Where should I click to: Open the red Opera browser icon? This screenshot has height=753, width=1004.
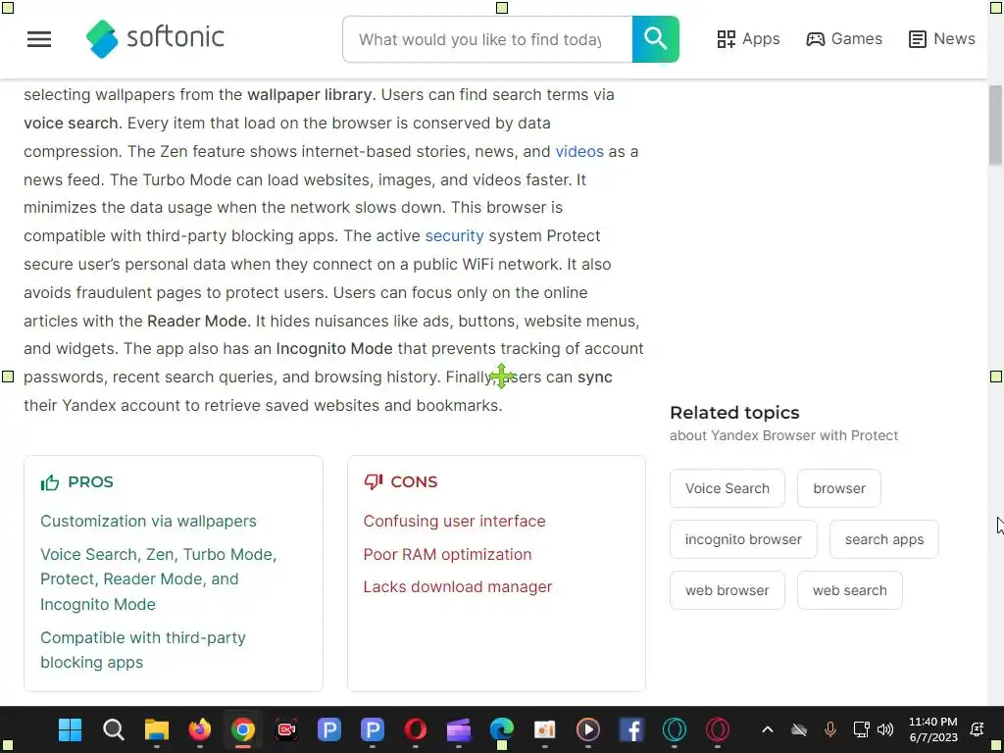(416, 729)
